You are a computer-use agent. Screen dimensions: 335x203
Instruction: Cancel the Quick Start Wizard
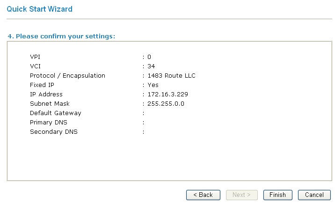[314, 195]
